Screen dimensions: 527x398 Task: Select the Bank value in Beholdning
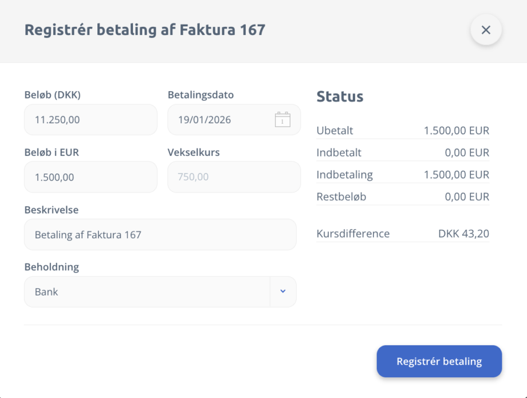(47, 291)
